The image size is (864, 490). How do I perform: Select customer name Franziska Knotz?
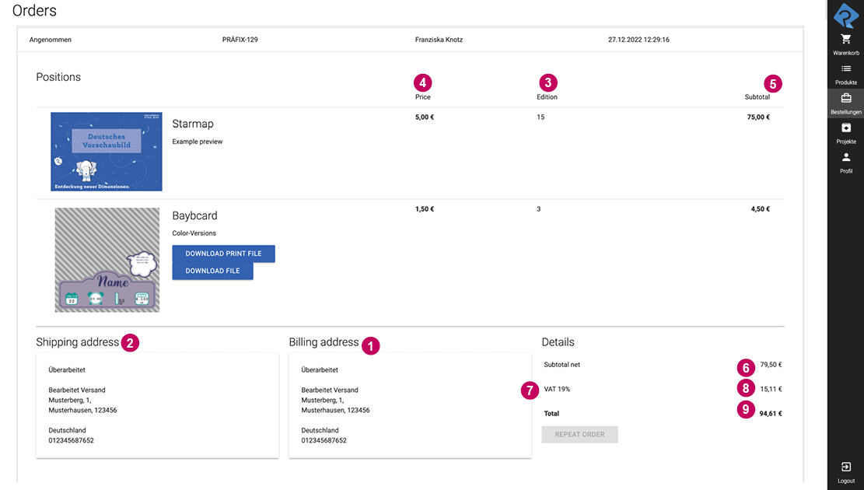coord(439,39)
